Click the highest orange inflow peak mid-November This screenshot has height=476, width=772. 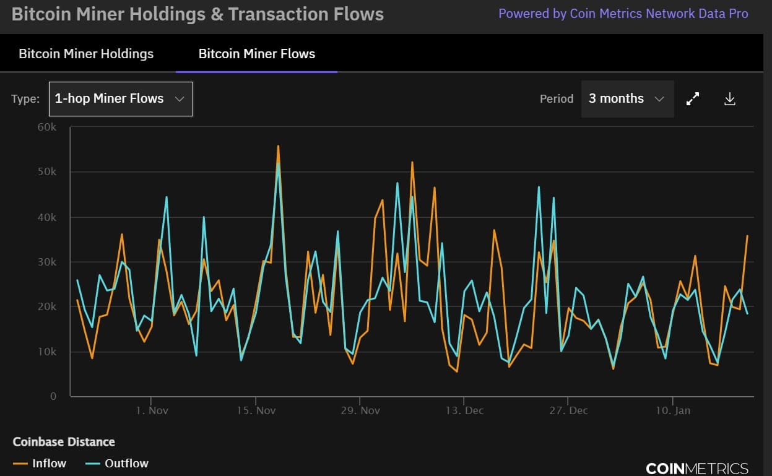pos(278,146)
